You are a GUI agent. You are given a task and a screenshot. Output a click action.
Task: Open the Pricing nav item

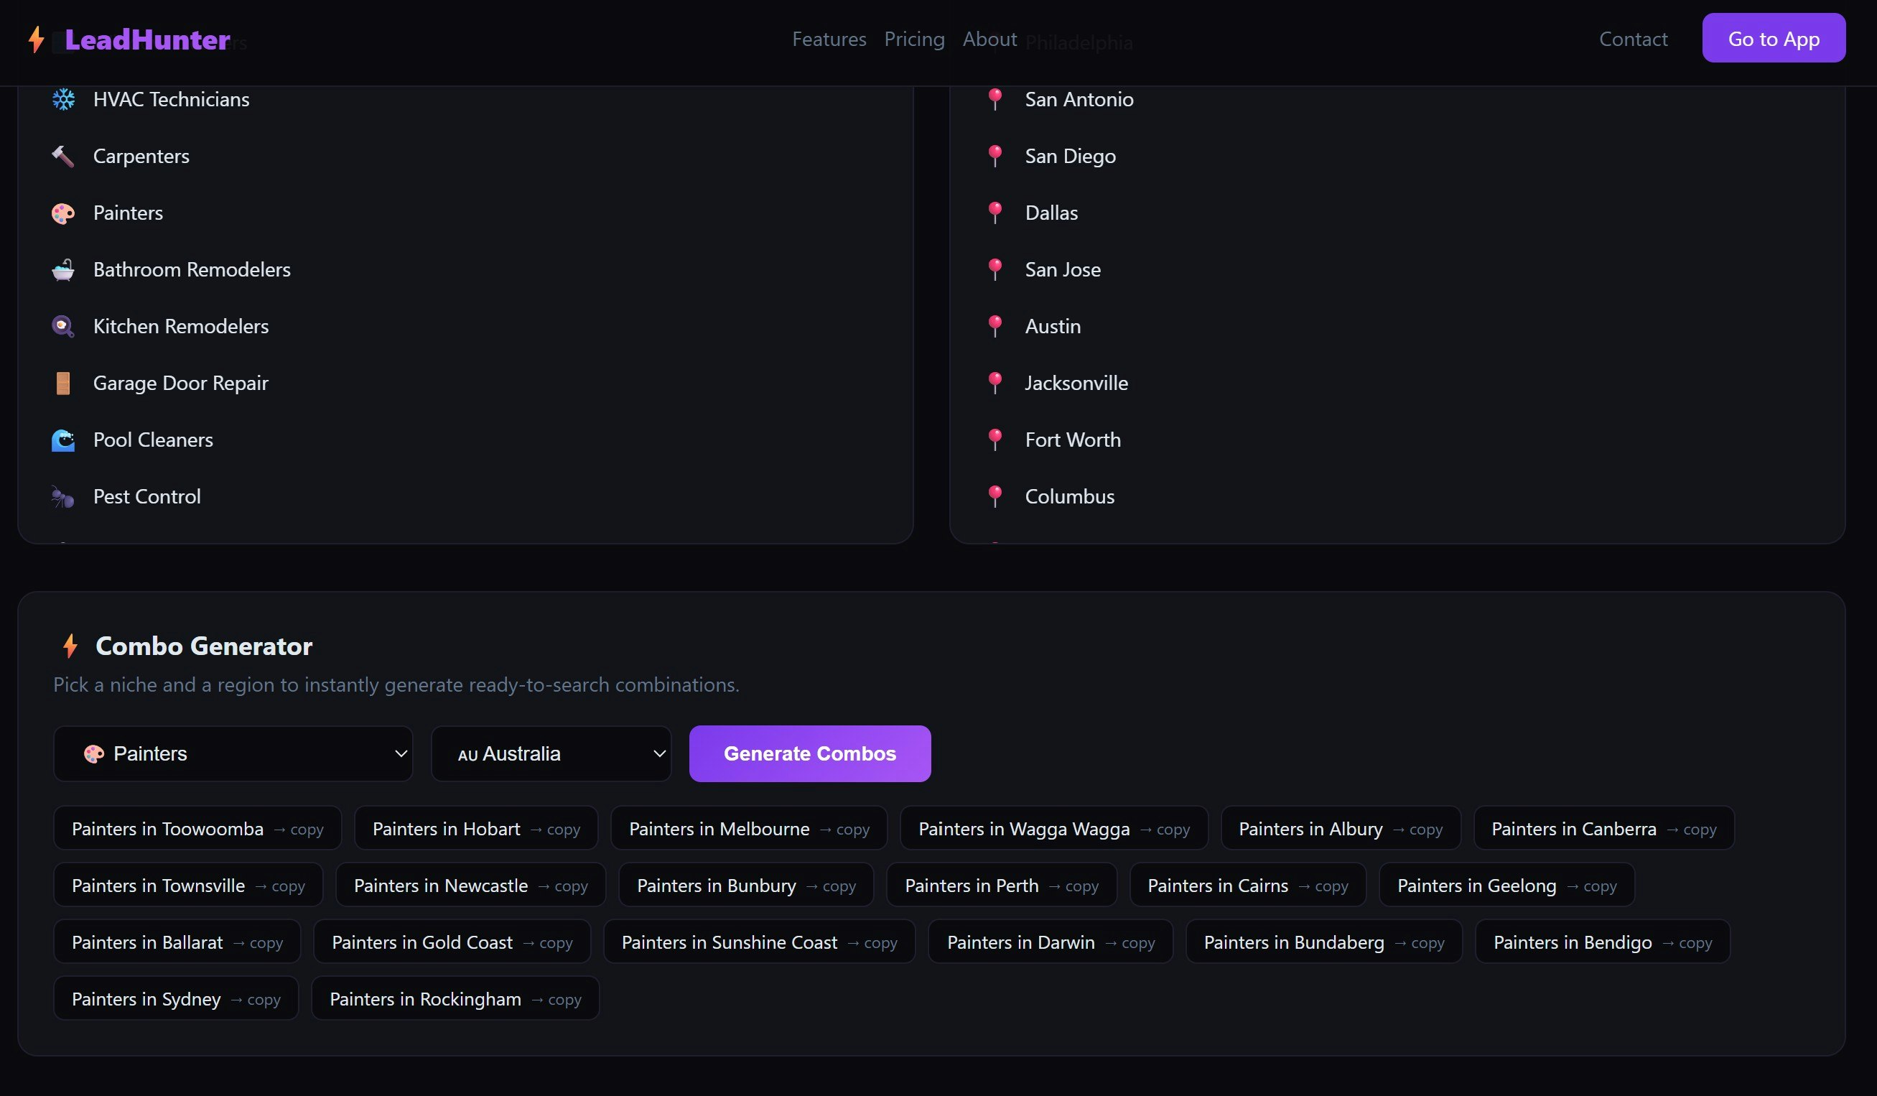click(914, 39)
